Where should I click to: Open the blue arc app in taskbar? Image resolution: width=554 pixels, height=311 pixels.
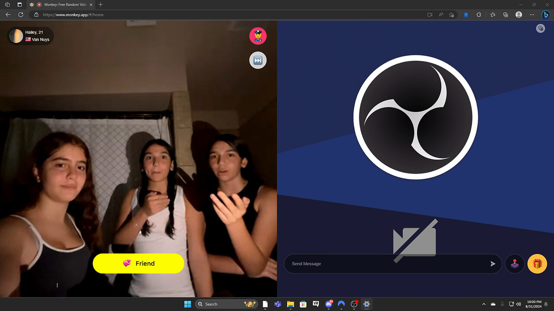click(341, 304)
